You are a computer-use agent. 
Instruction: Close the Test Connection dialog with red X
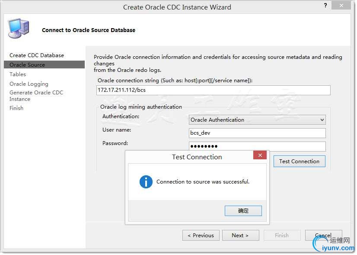[x=260, y=155]
